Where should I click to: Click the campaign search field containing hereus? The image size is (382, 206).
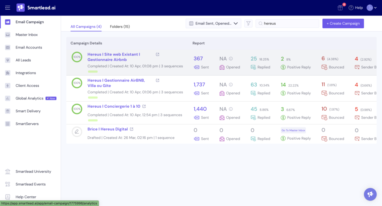289,23
